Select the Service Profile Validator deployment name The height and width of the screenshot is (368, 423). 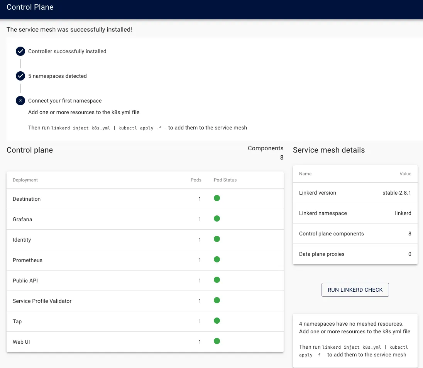pyautogui.click(x=42, y=301)
